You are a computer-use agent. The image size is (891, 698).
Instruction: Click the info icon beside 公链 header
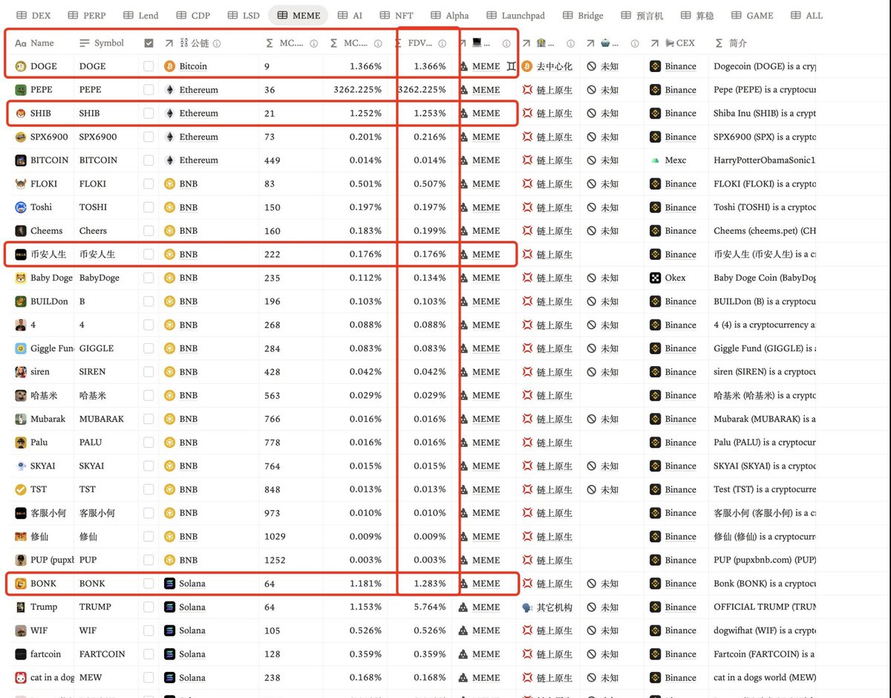click(x=217, y=44)
